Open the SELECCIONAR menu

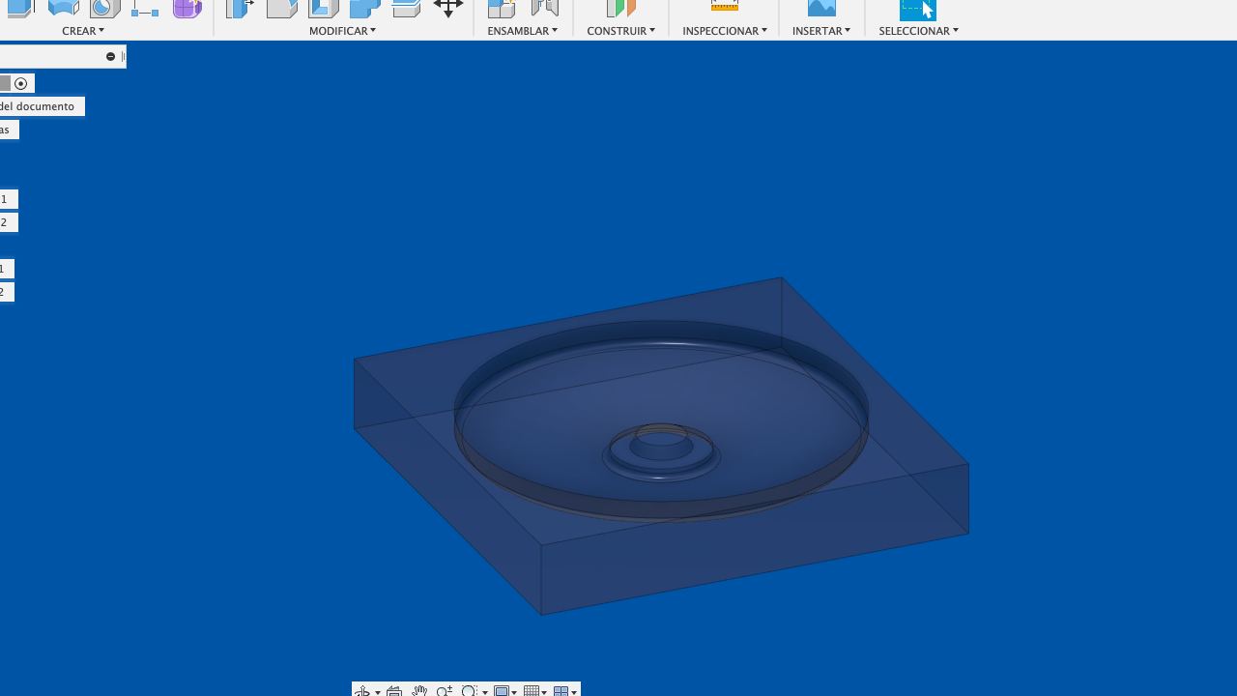918,31
